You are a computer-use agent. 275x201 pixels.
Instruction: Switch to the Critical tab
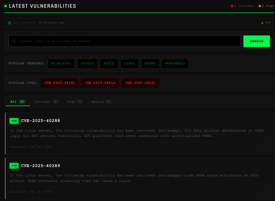pos(46,102)
